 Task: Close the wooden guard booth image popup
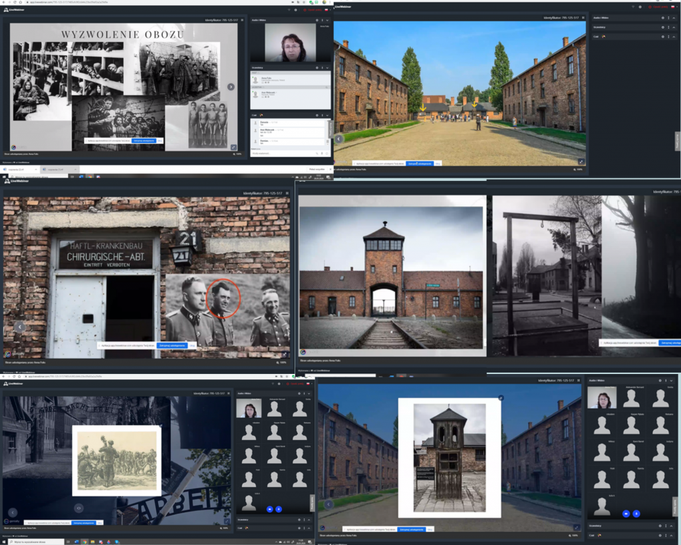(x=501, y=398)
